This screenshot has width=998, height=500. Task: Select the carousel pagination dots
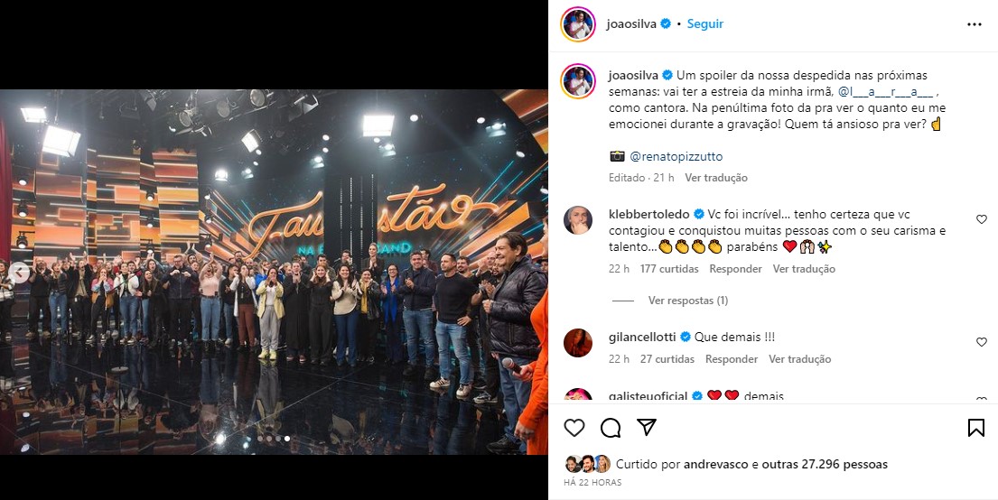point(274,439)
